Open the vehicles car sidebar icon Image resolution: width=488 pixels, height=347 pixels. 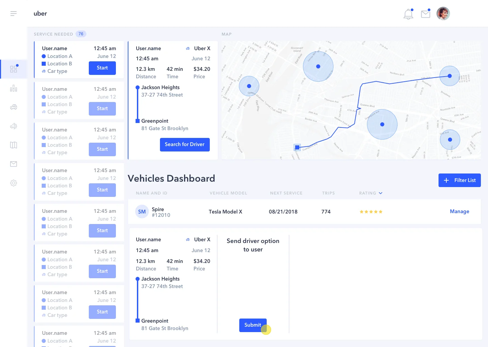(14, 107)
